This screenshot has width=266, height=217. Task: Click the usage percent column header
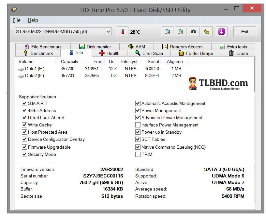(x=112, y=61)
